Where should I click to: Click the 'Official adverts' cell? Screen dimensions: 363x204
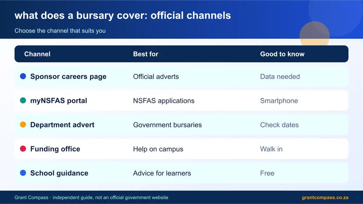pos(156,77)
